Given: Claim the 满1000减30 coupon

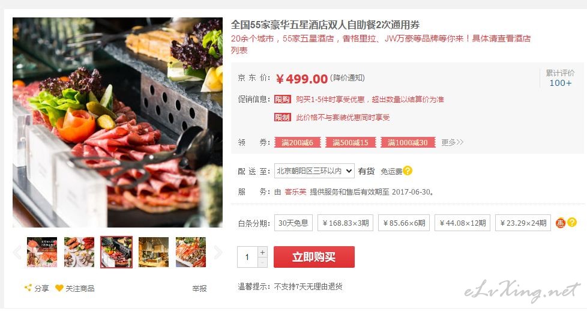Looking at the screenshot, I should coord(408,142).
